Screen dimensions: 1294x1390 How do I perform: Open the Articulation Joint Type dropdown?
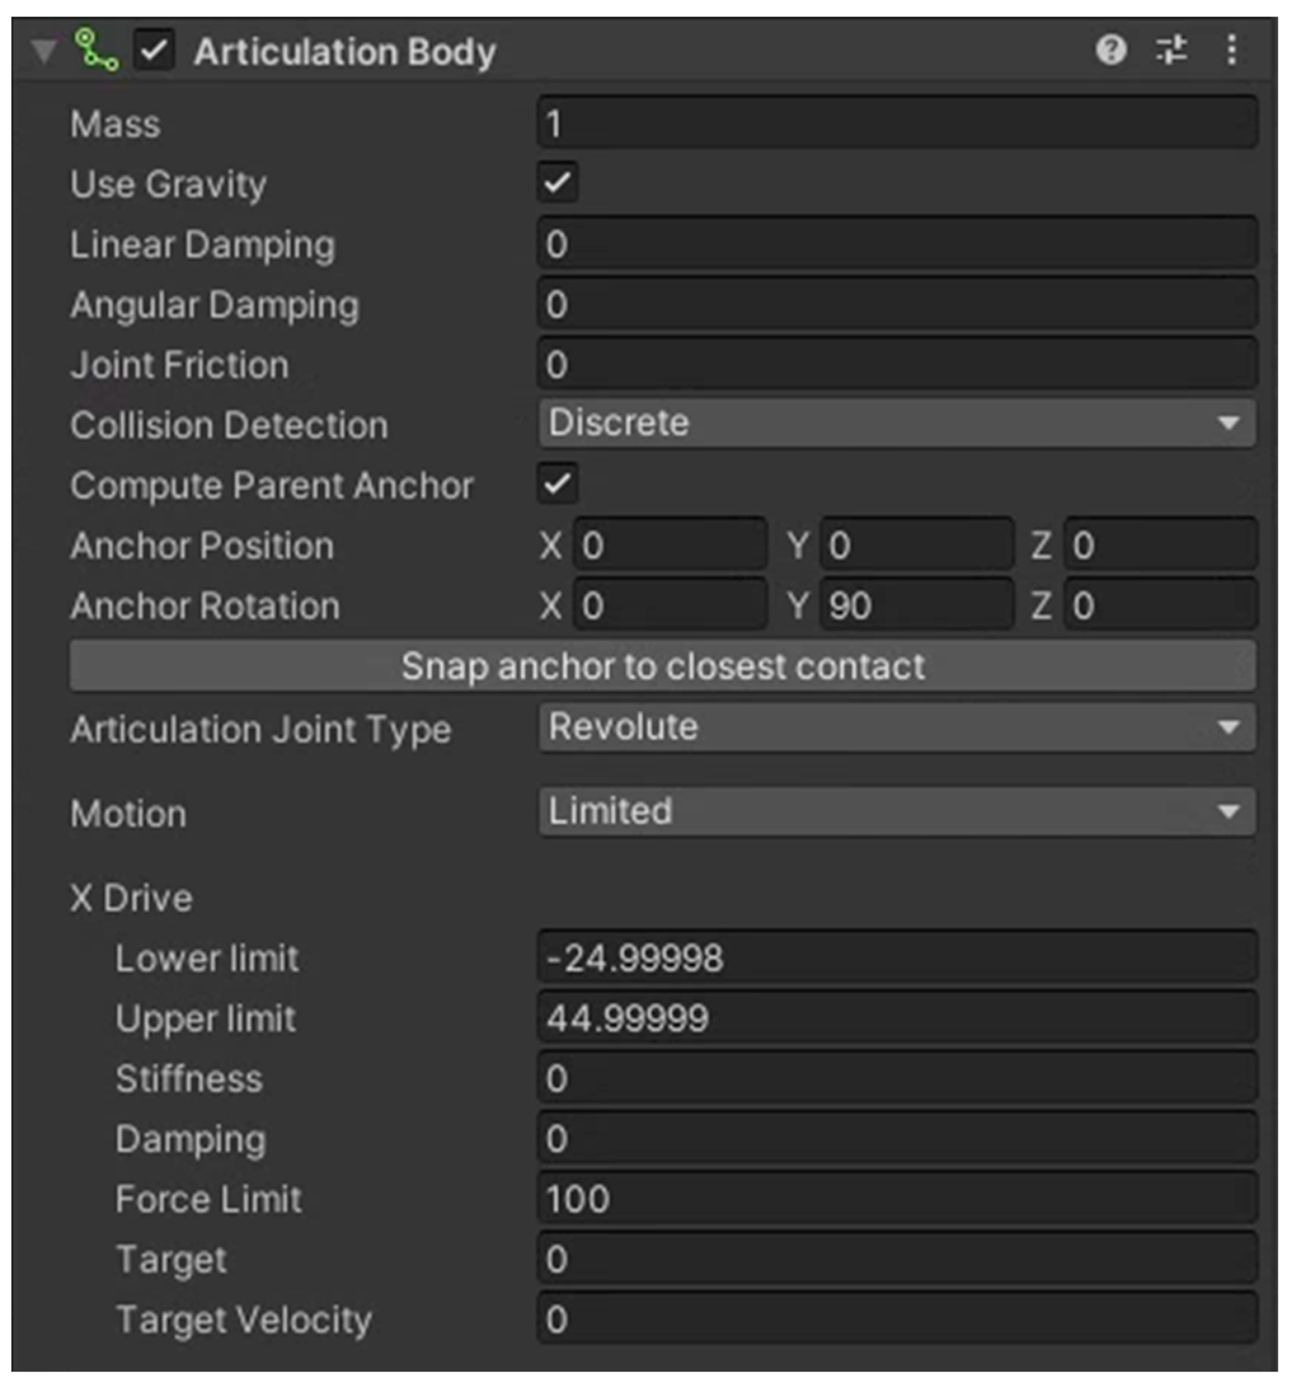pyautogui.click(x=896, y=728)
